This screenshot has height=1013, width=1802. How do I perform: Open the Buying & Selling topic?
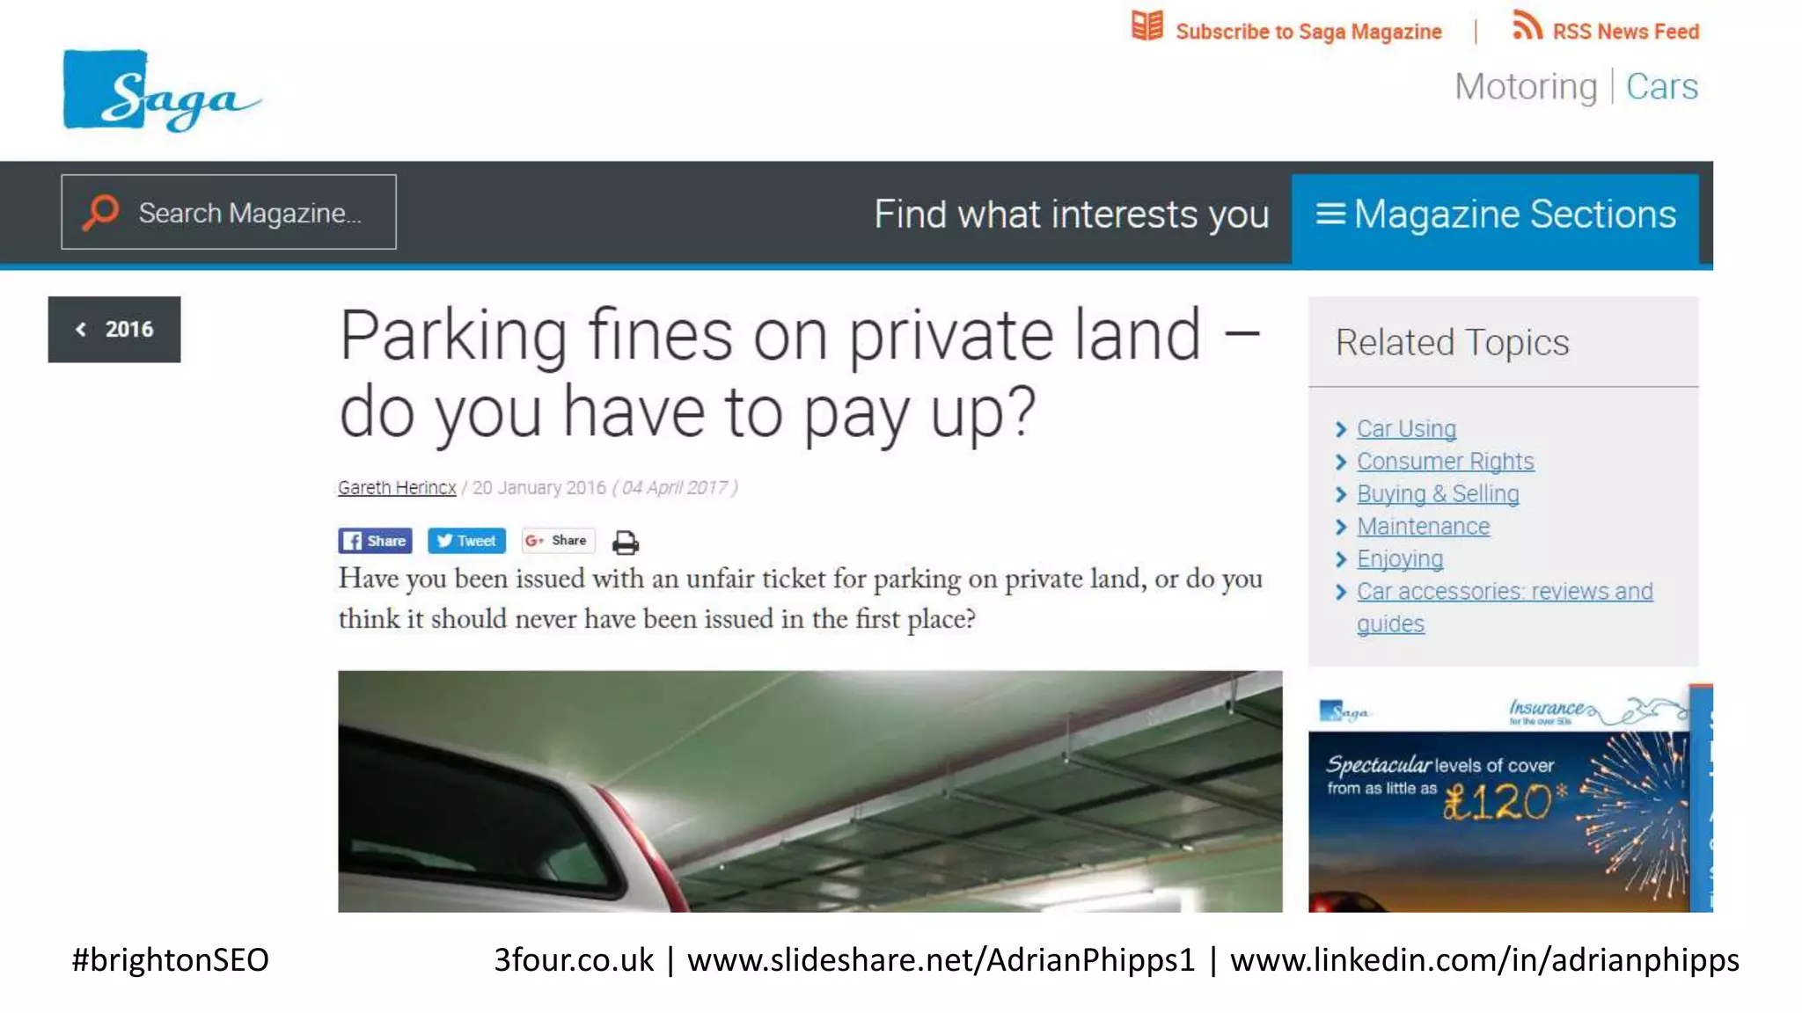tap(1438, 494)
